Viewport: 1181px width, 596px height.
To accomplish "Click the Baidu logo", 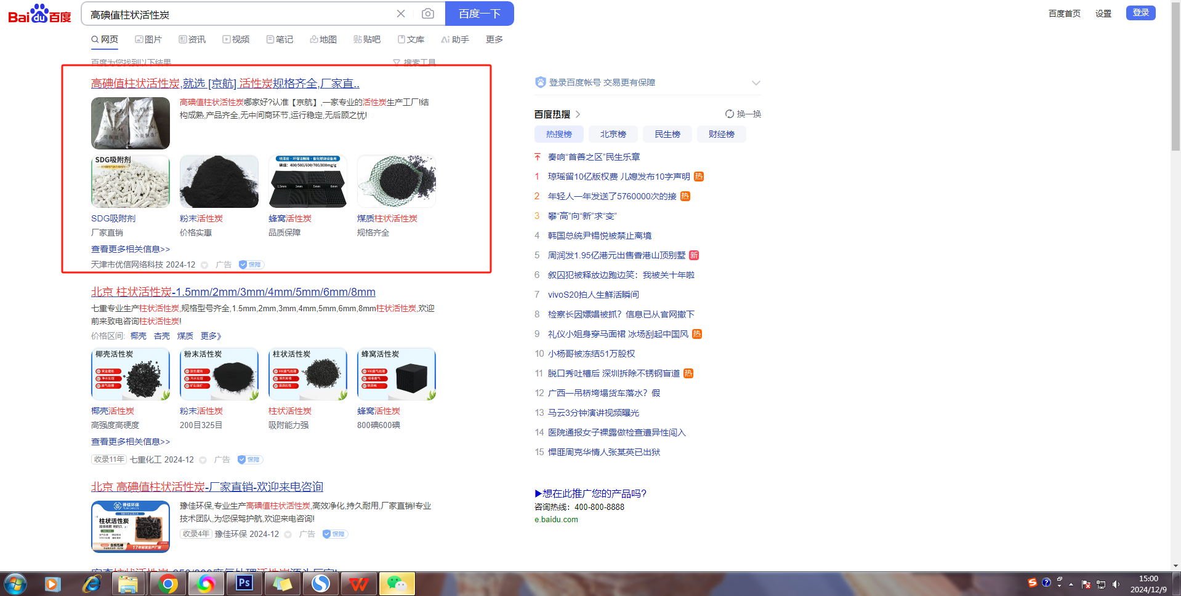I will point(40,14).
